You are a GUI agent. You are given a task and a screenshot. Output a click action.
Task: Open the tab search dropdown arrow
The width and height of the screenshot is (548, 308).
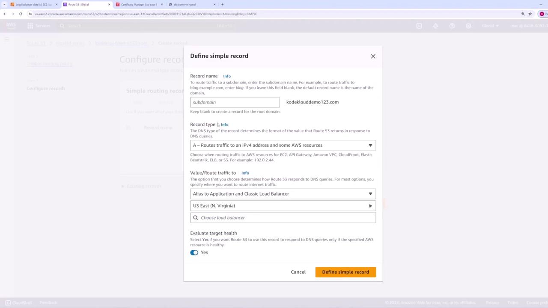4,4
